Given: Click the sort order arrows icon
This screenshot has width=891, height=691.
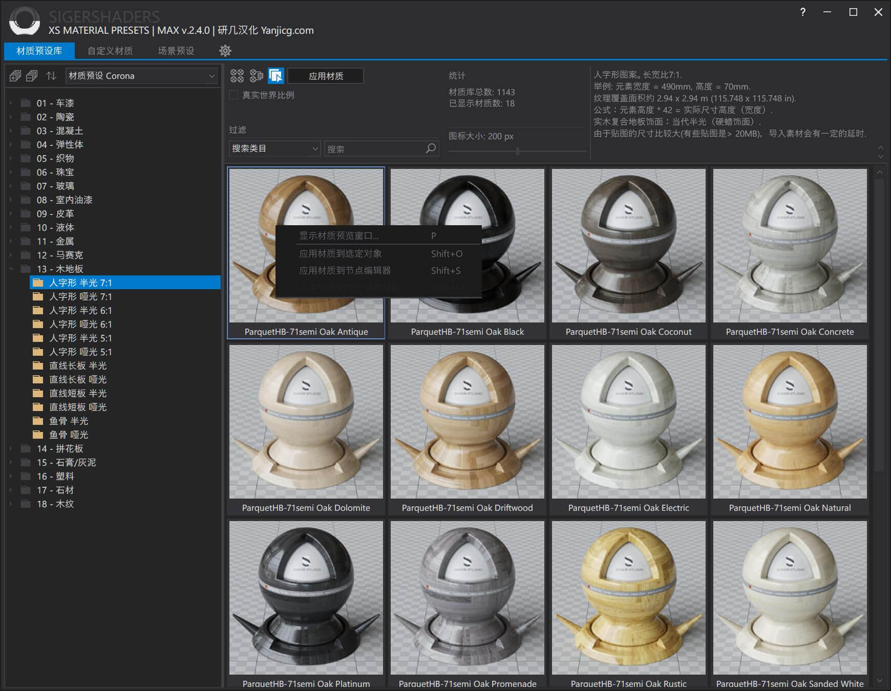Looking at the screenshot, I should click(x=51, y=76).
